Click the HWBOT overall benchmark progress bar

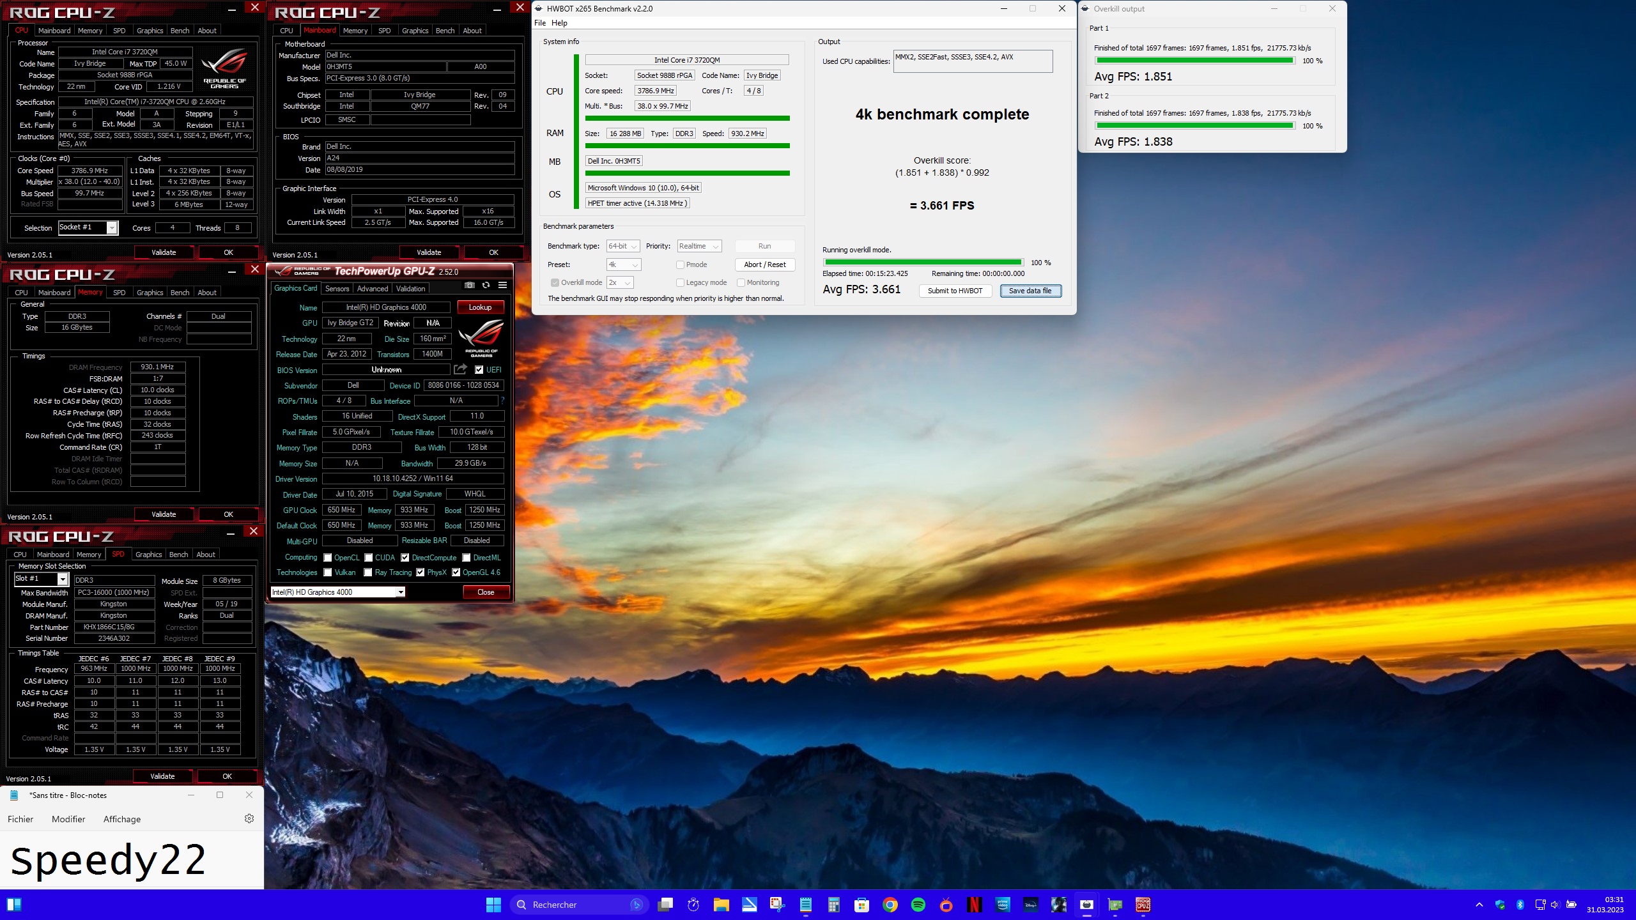click(x=923, y=263)
